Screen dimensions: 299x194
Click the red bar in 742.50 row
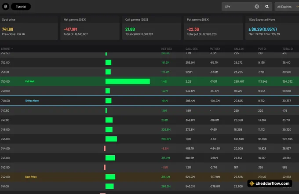(105, 167)
